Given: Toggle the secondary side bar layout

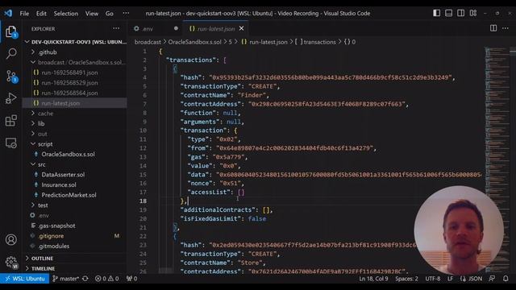Looking at the screenshot, I should 460,13.
